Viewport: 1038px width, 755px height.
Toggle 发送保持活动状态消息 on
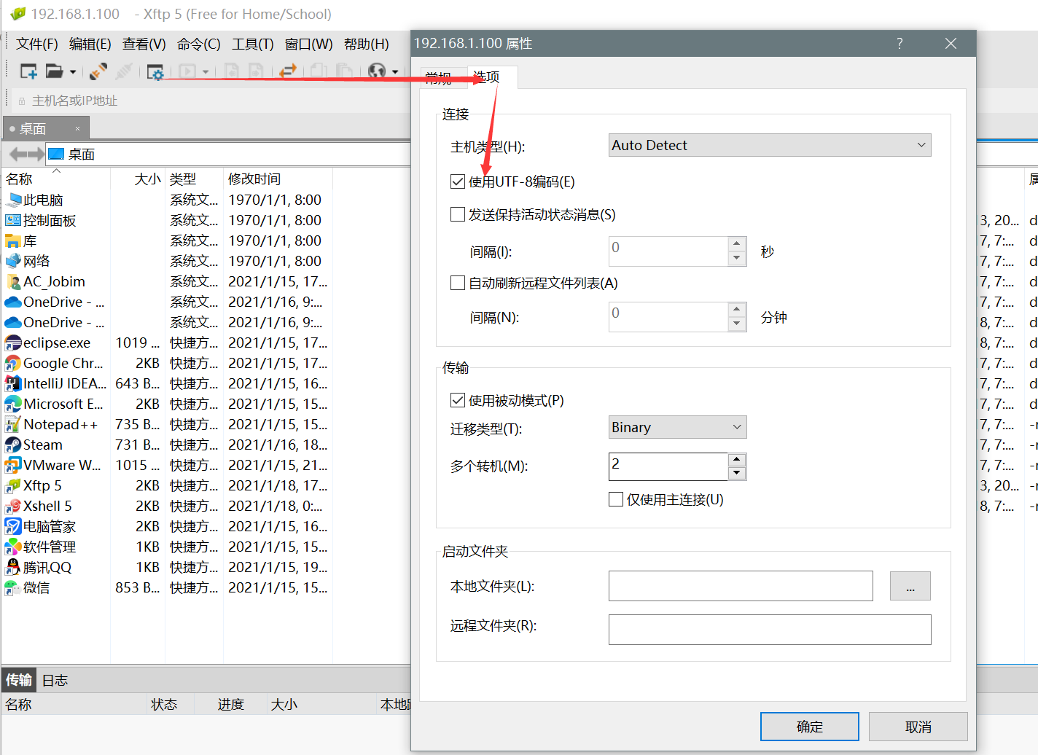click(x=458, y=214)
